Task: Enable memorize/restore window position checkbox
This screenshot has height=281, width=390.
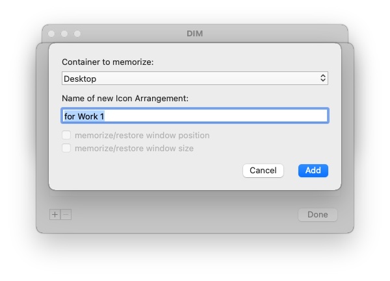Action: 66,135
